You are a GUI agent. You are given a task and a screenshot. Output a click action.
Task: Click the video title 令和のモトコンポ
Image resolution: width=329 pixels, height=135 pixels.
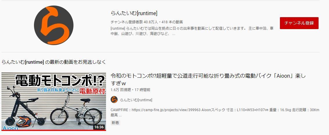[x=208, y=79]
